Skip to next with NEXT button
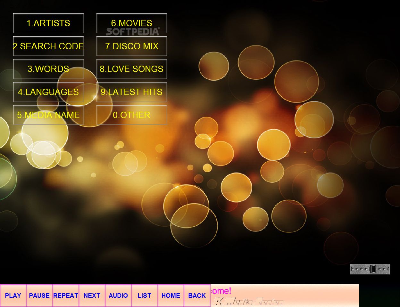Image resolution: width=400 pixels, height=307 pixels. [92, 295]
